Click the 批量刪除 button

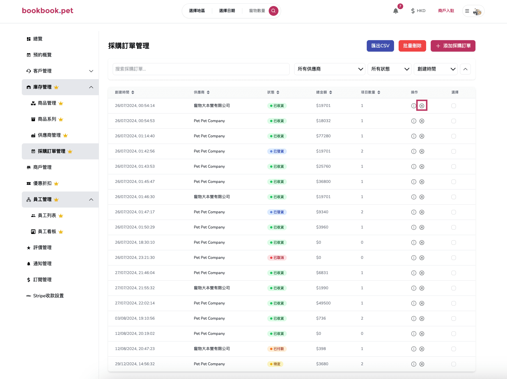412,46
